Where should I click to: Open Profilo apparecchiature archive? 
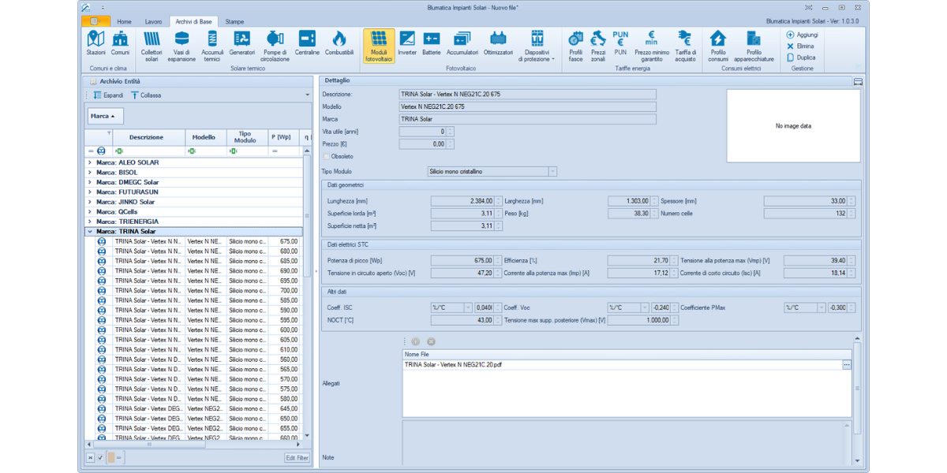point(754,47)
